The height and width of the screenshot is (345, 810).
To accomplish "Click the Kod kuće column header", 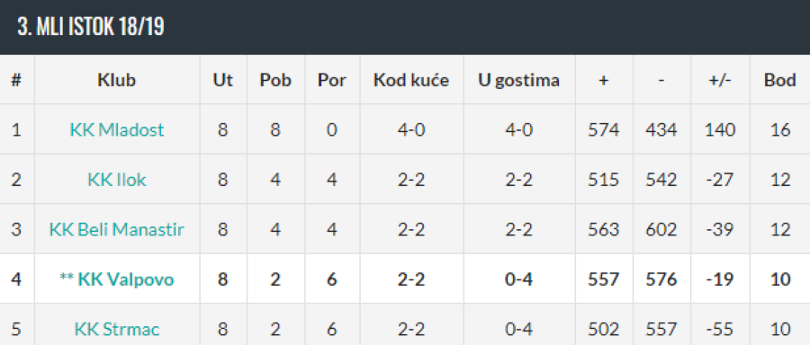I will 411,81.
